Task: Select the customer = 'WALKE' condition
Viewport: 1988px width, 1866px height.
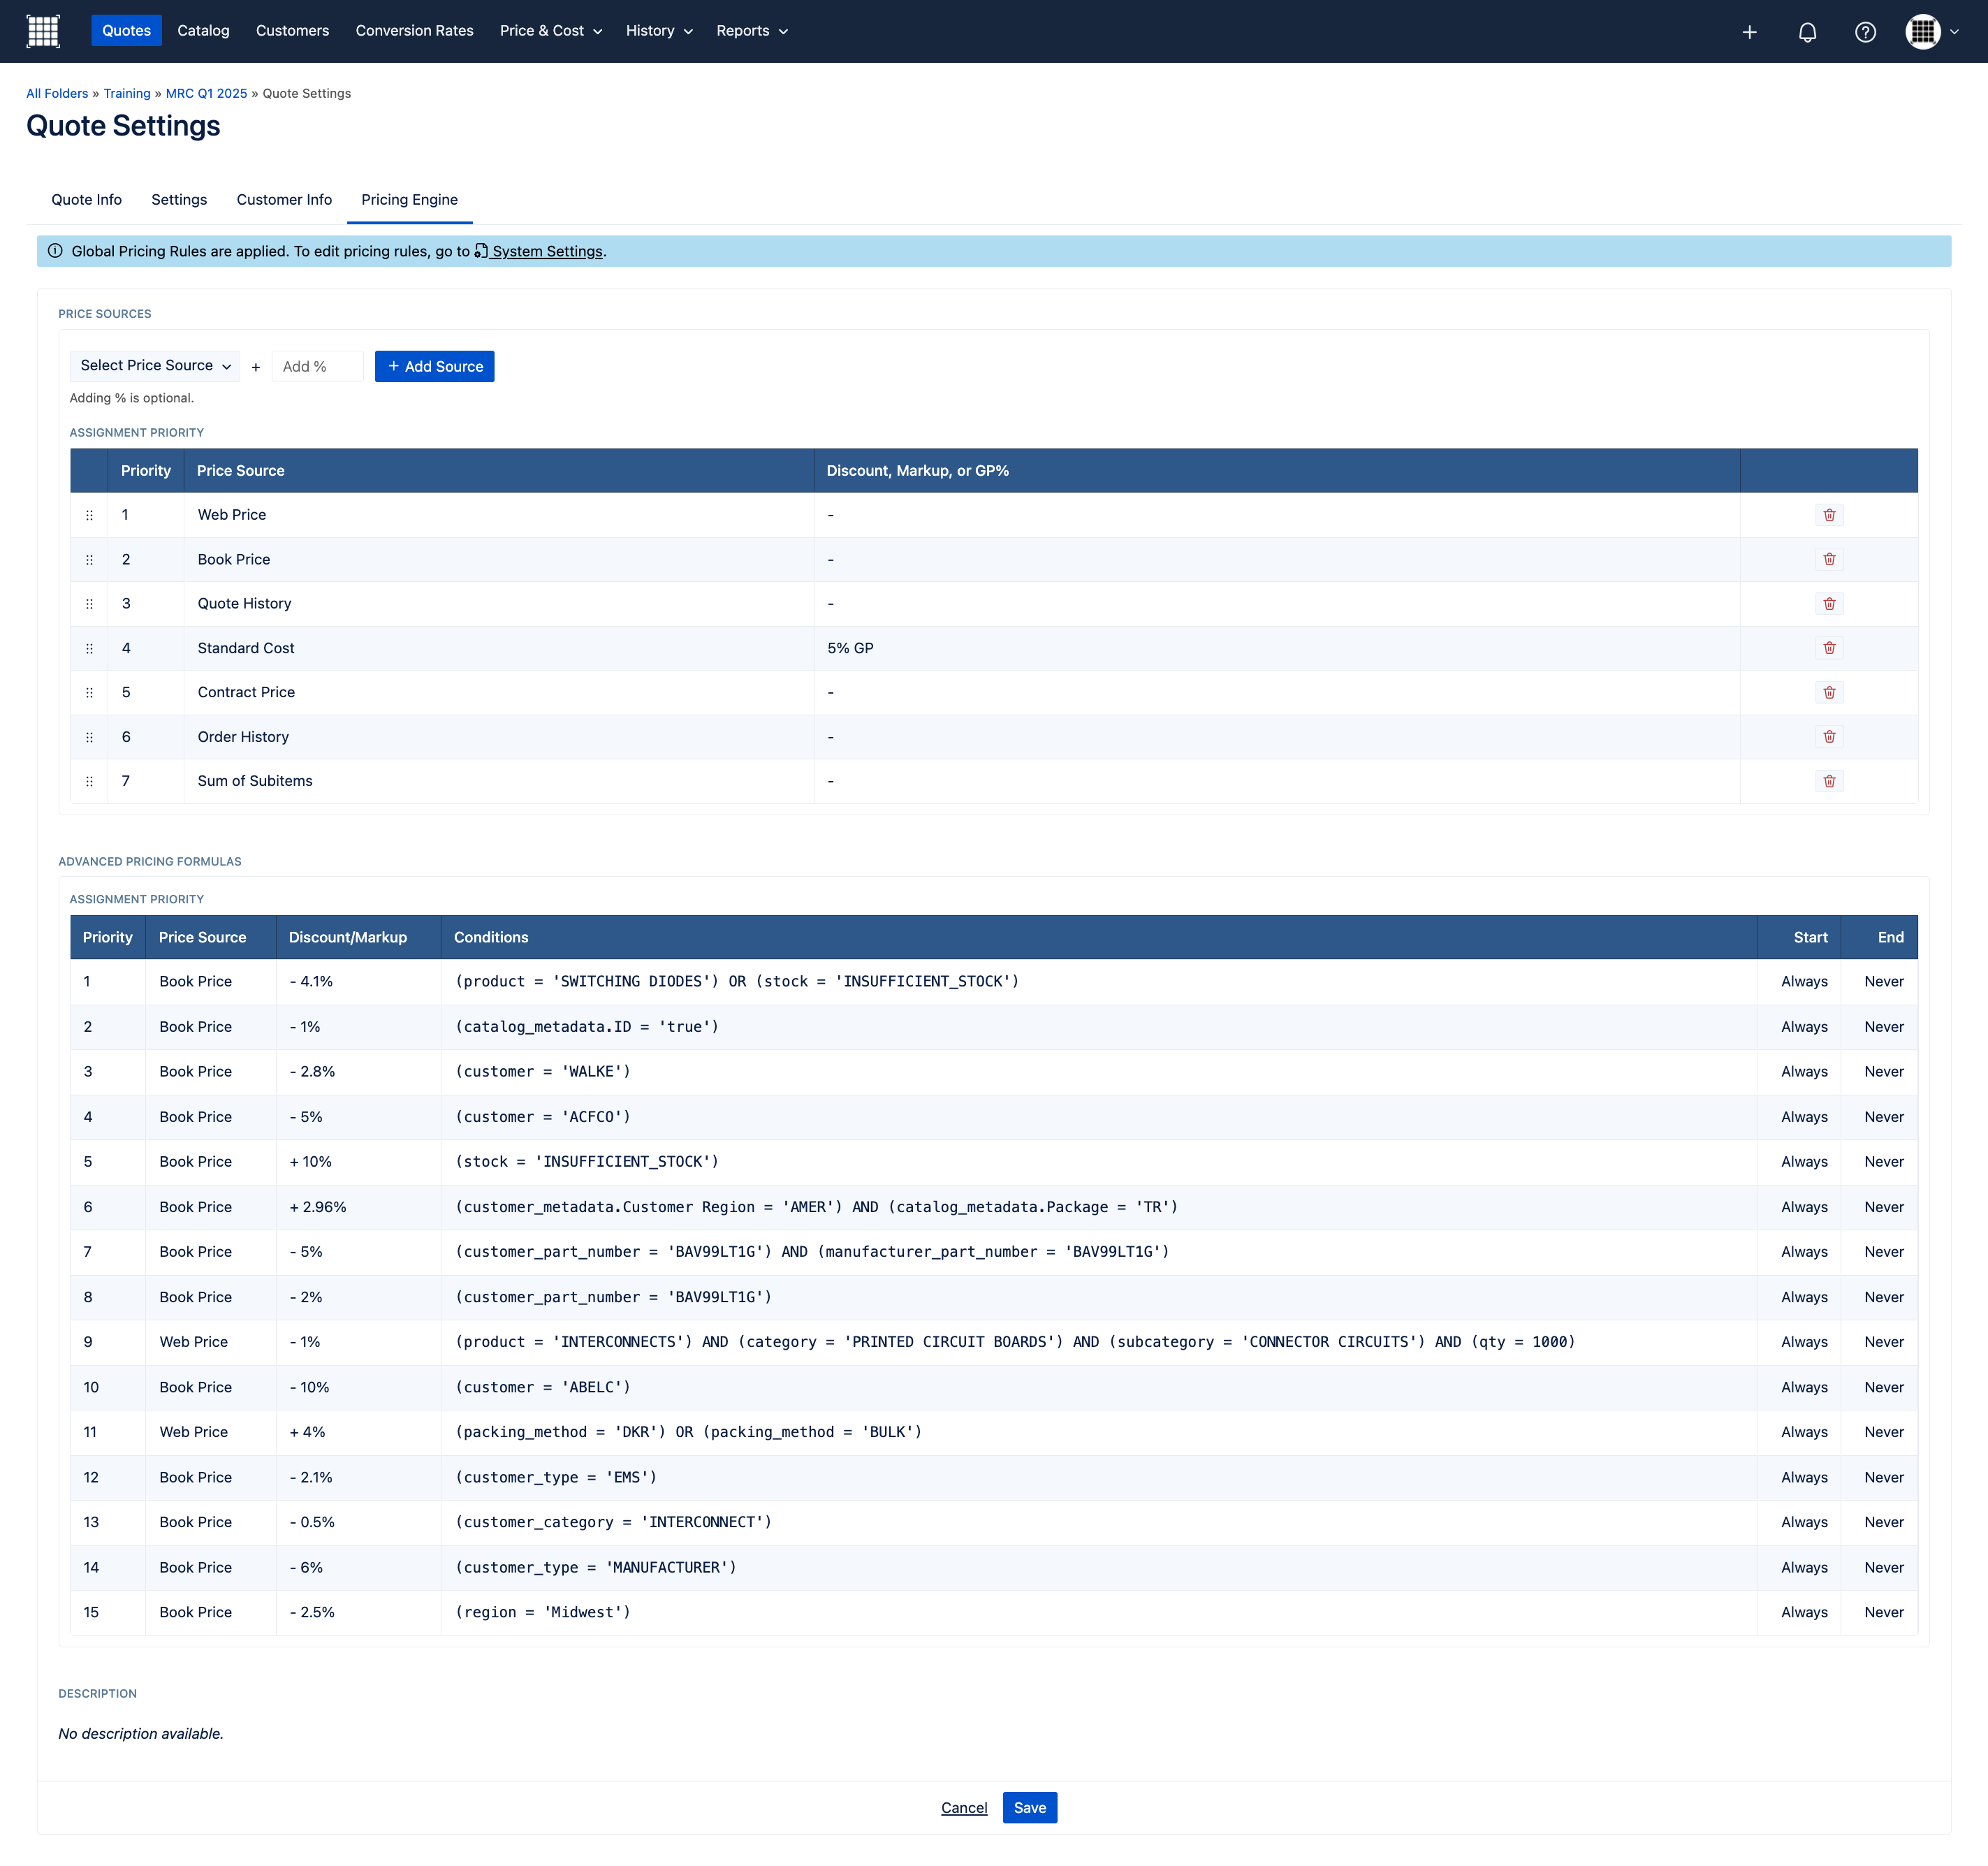Action: pos(543,1072)
